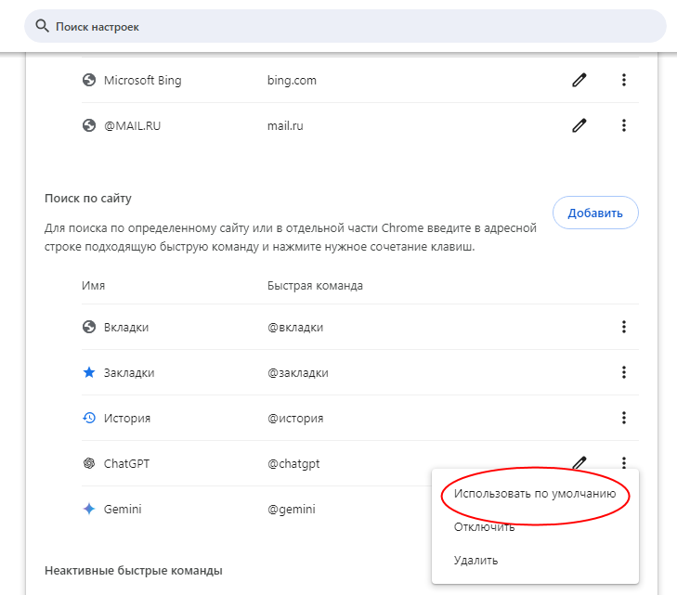Click the Gemini sparkle icon
The width and height of the screenshot is (677, 595).
[89, 509]
